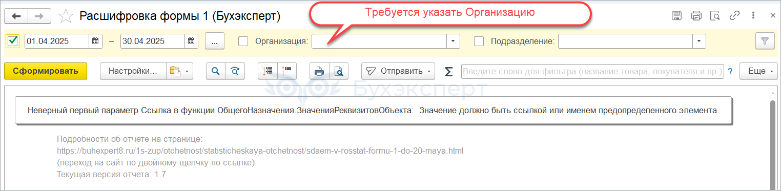
Task: Add the report to favorites via star
Action: point(66,16)
